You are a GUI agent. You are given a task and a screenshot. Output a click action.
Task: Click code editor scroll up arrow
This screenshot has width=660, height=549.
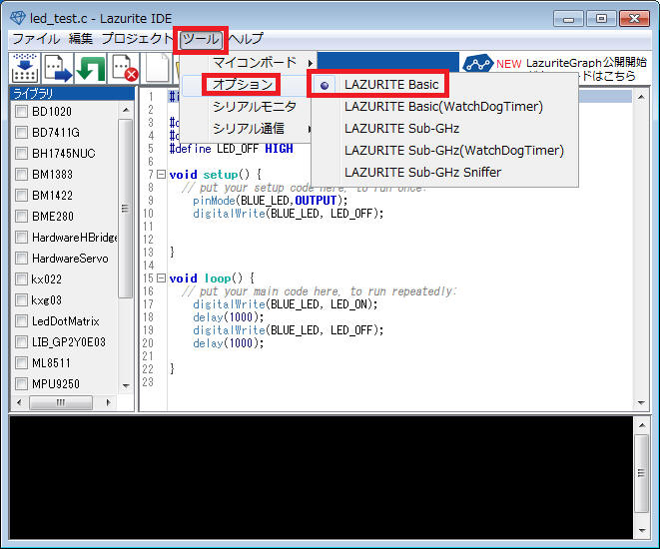641,98
